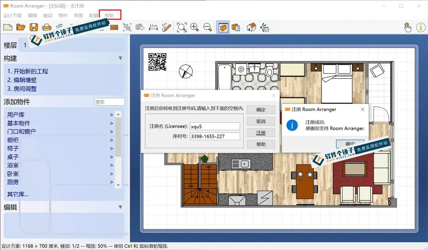Click the object list scrollbar down arrow
This screenshot has height=250, width=428.
(118, 185)
